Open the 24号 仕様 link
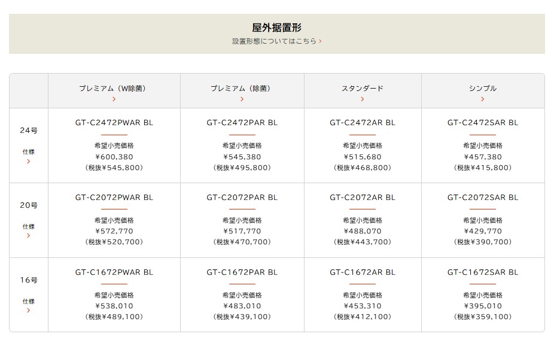This screenshot has width=554, height=340. coord(29,152)
